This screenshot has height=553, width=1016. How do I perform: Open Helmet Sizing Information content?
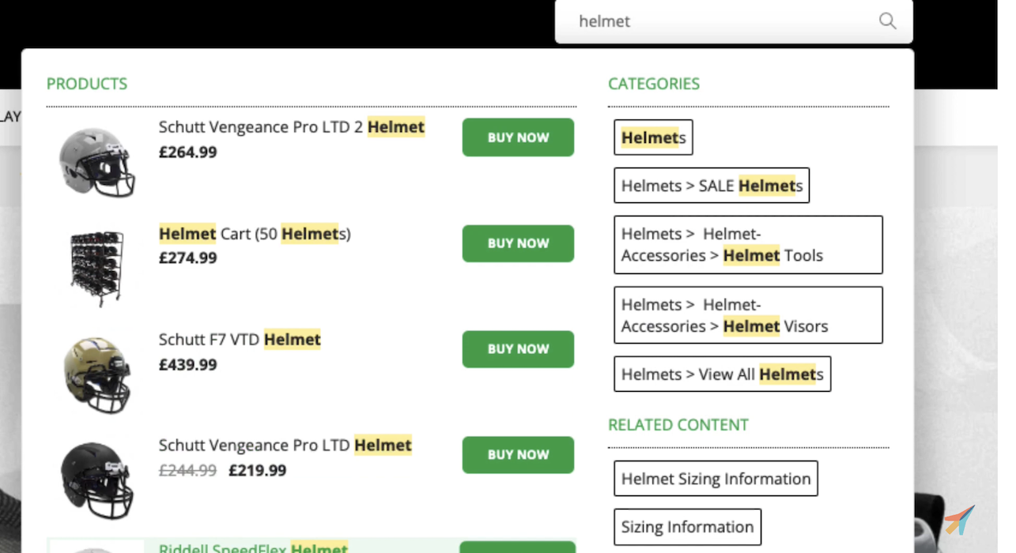point(716,479)
